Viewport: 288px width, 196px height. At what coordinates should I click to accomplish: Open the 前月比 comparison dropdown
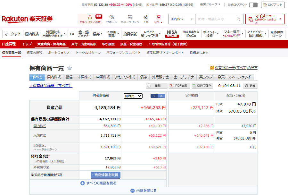(133, 96)
